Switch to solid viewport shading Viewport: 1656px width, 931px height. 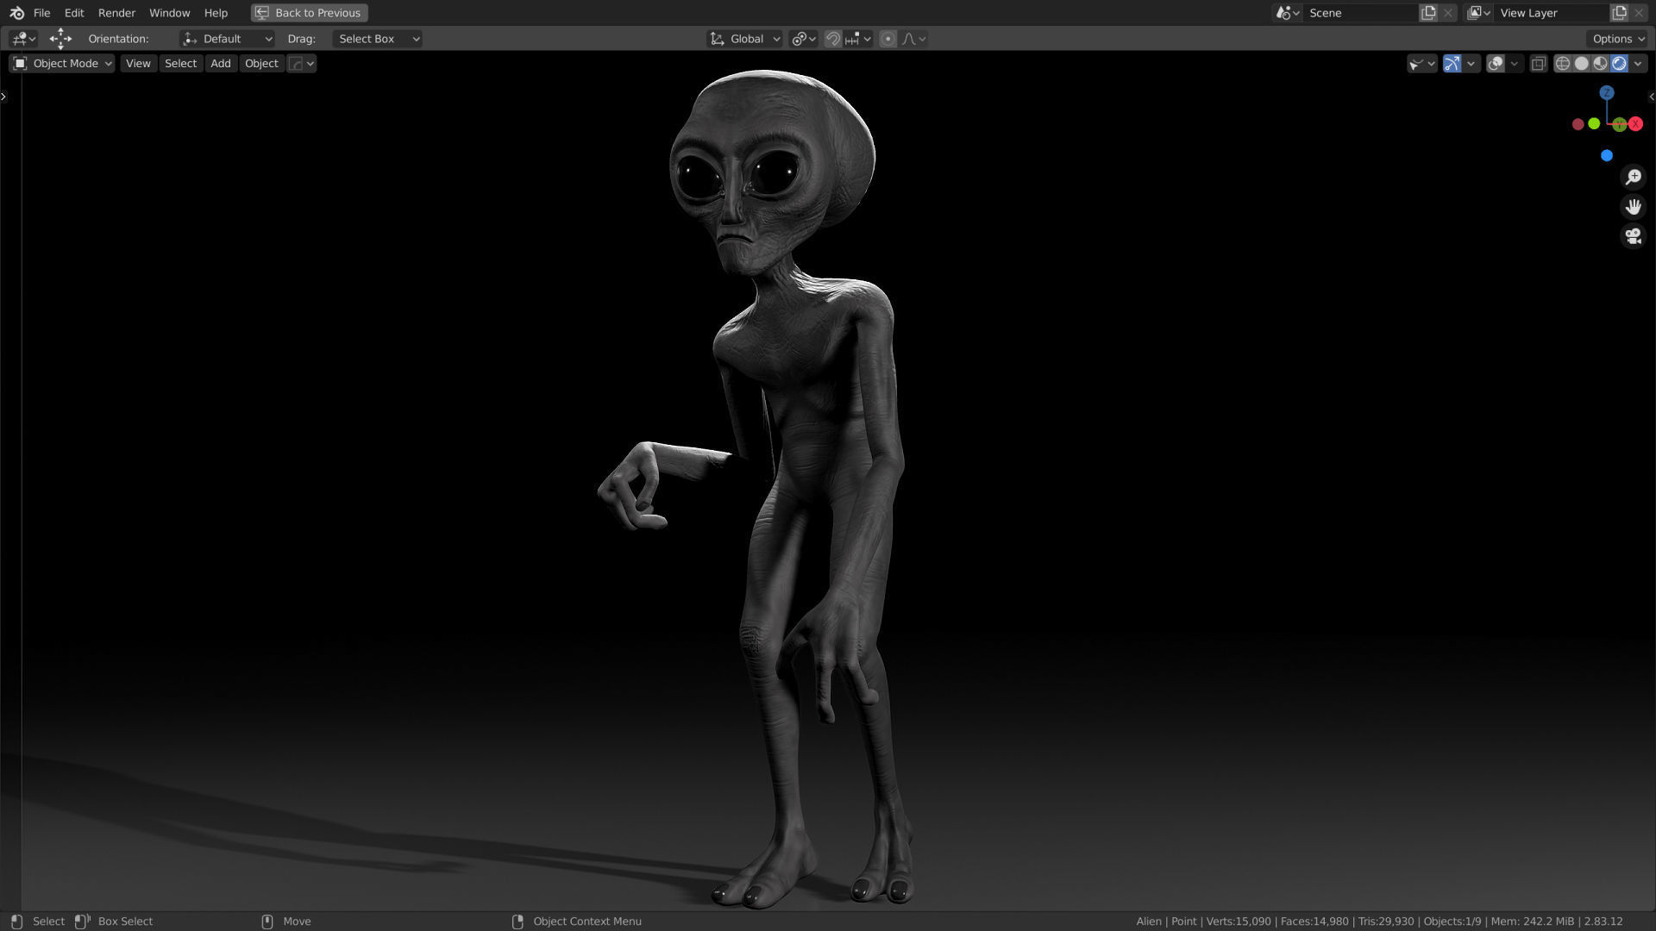point(1581,64)
